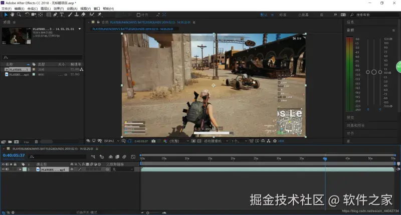Screen dimensions: 401x215
Task: Open the parent link dropdown 无 for layer 1
Action: (x=123, y=169)
